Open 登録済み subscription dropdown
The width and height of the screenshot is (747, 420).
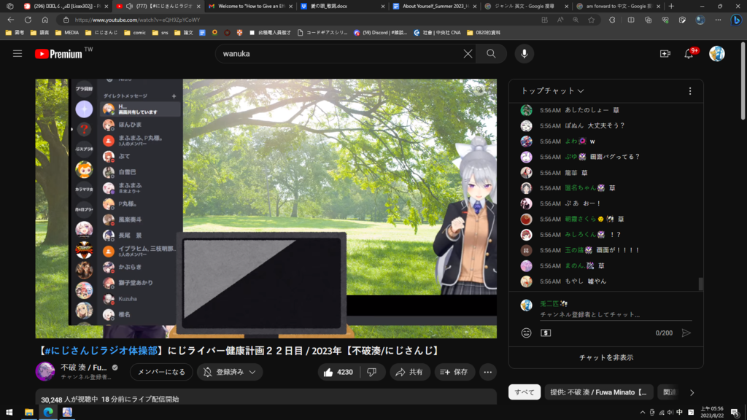pos(230,372)
